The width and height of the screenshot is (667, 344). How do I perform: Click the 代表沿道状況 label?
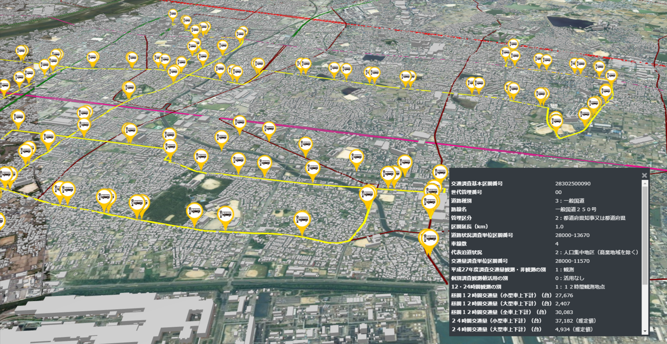[x=466, y=252]
